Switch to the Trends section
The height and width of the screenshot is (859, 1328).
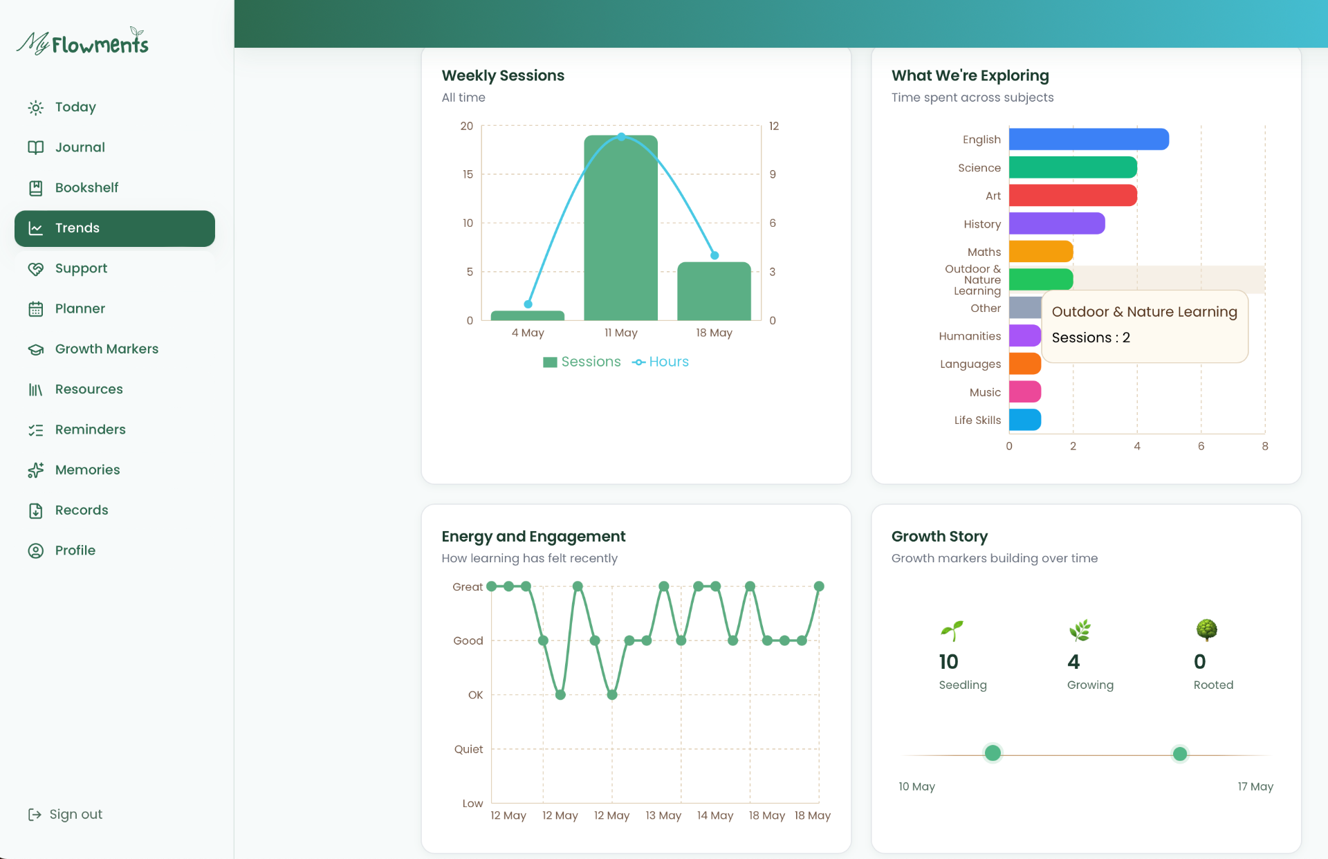[115, 228]
